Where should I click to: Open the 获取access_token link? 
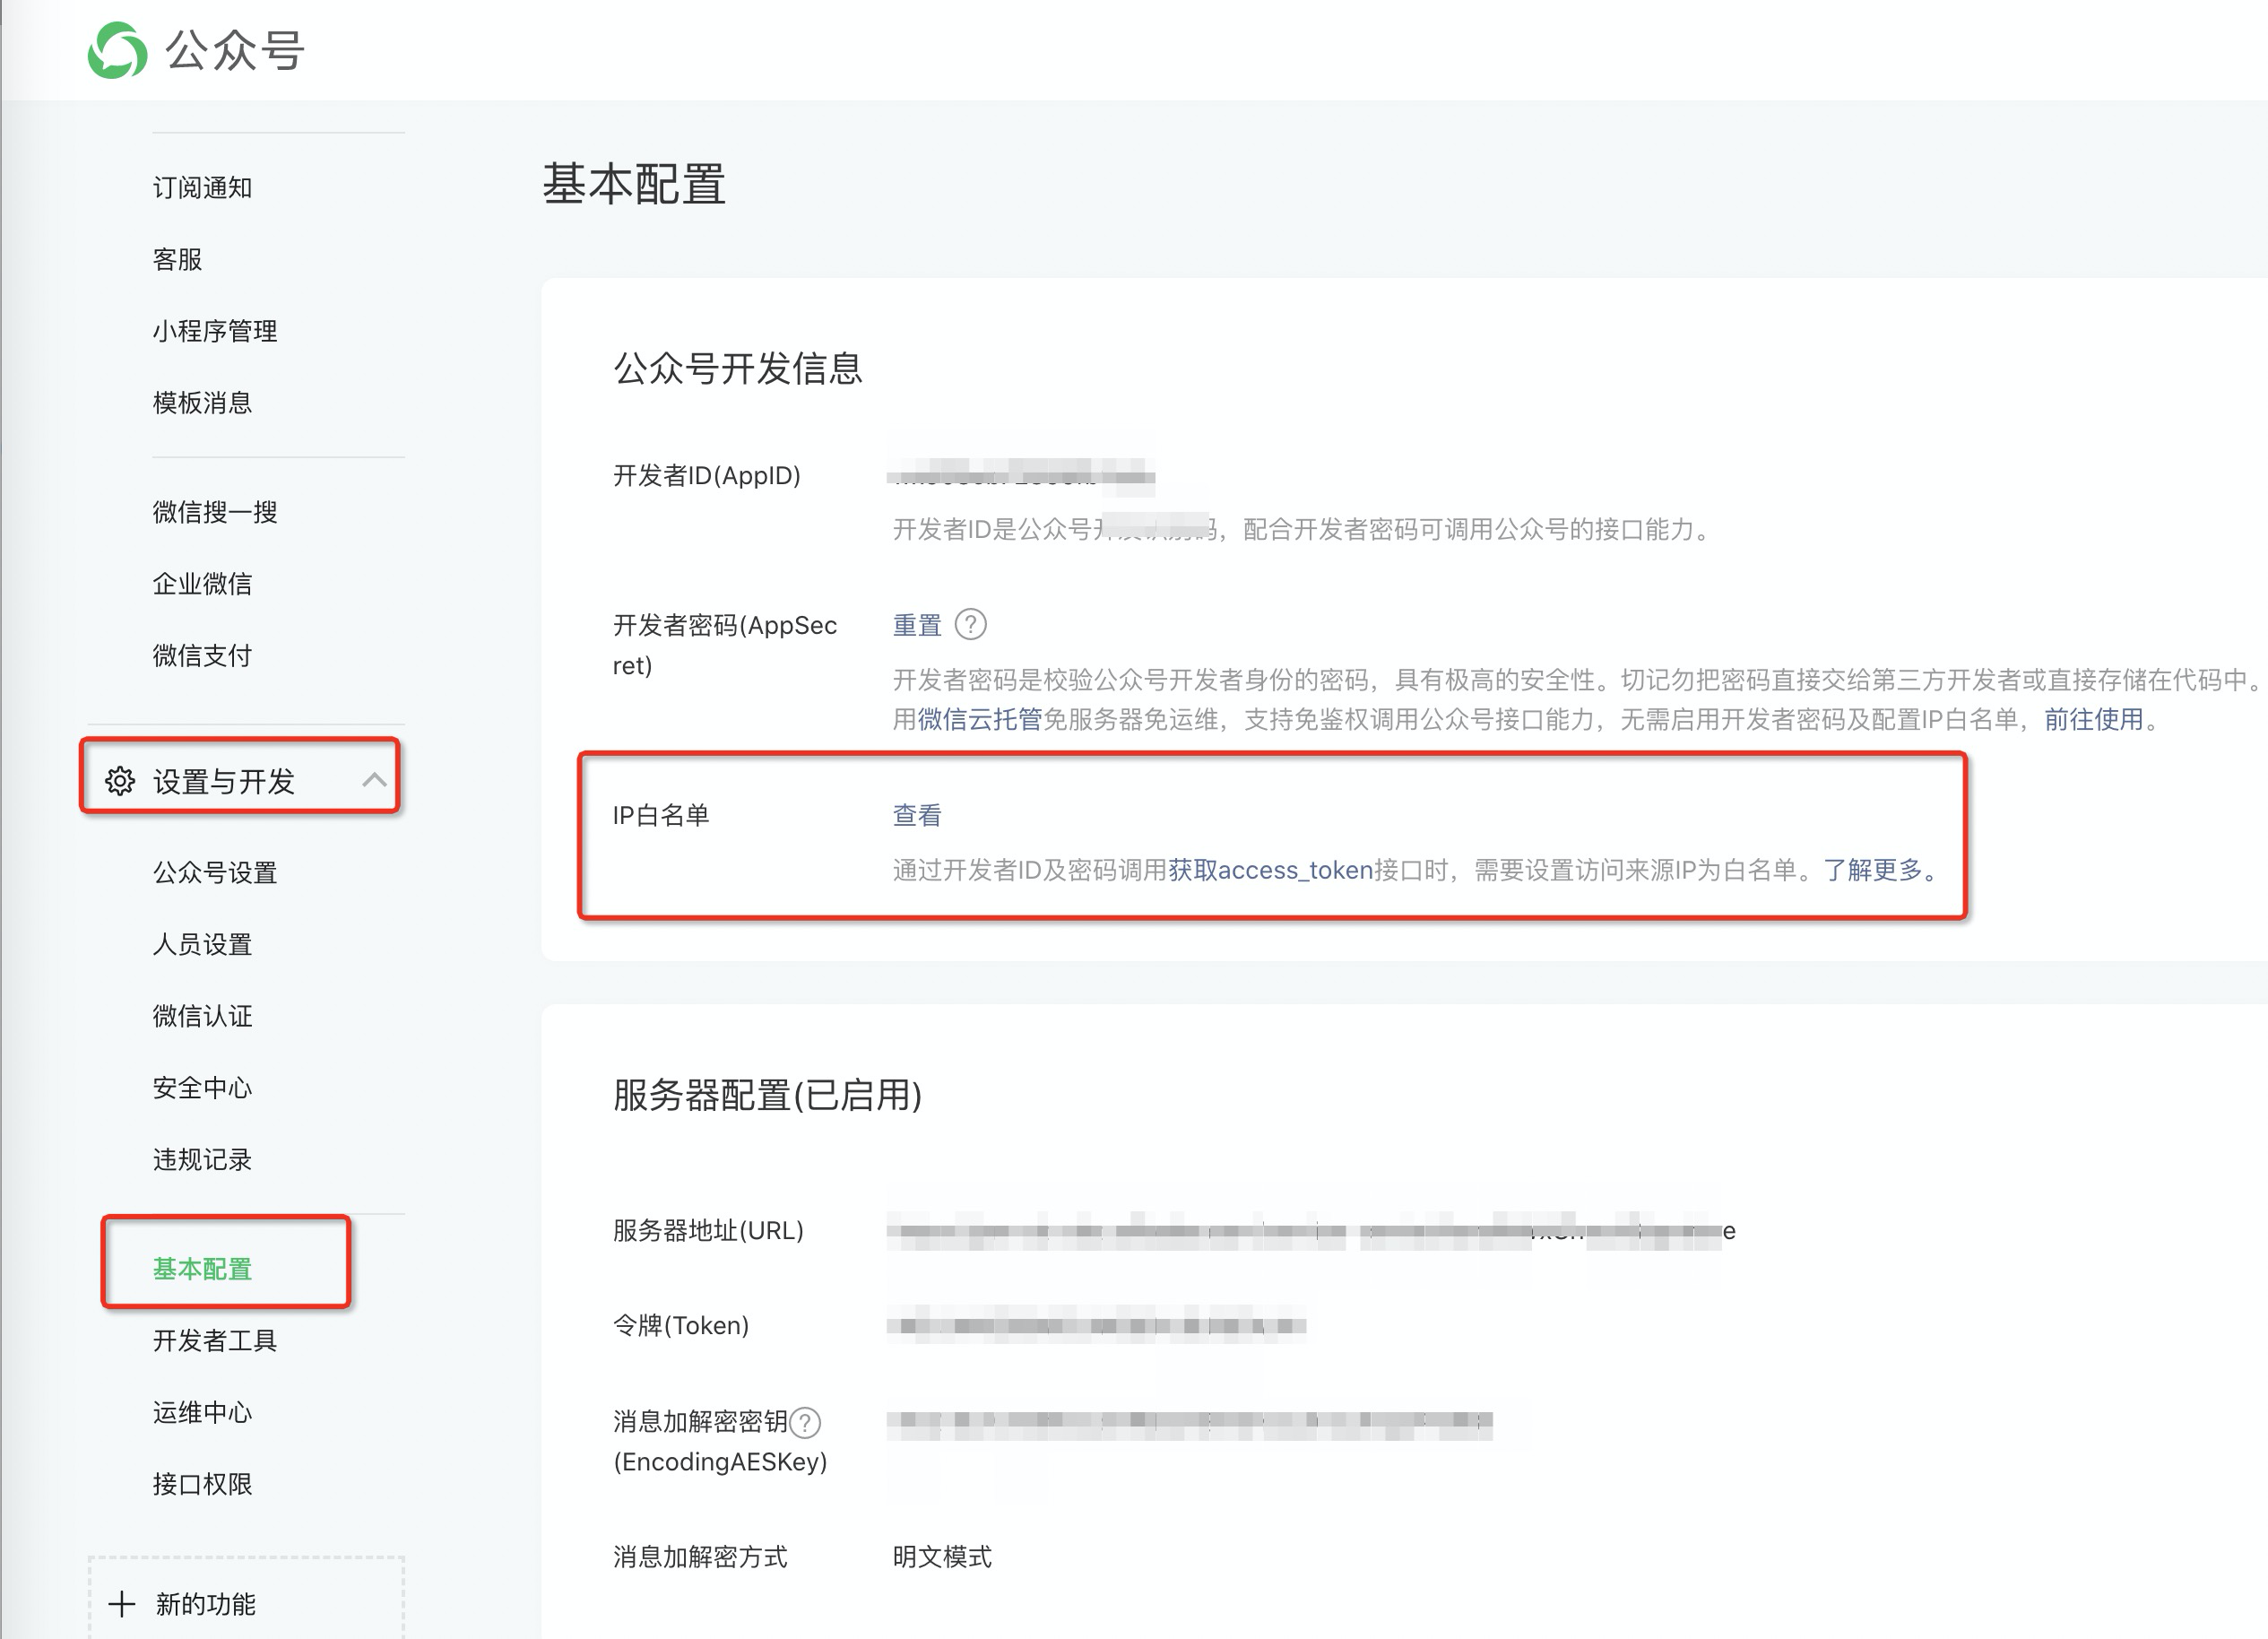[x=1270, y=870]
